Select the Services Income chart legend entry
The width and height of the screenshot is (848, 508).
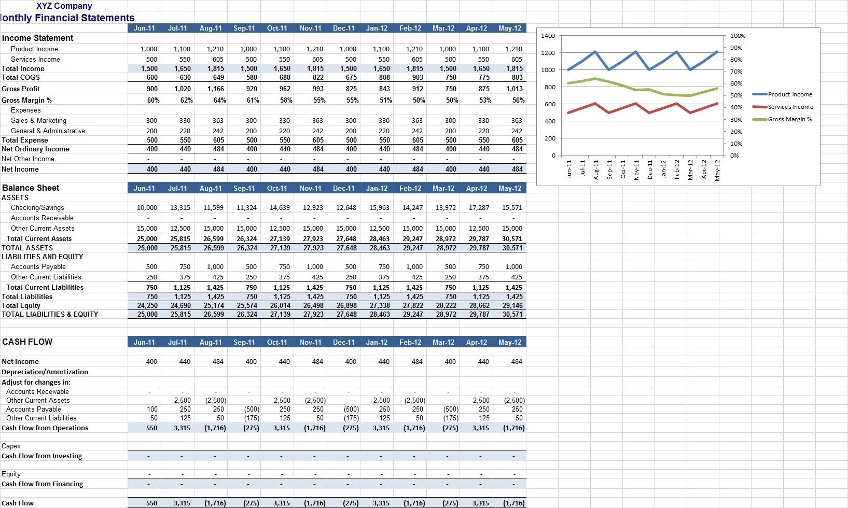click(790, 107)
